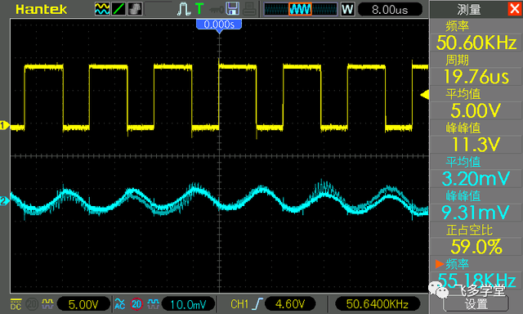Image resolution: width=523 pixels, height=314 pixels.
Task: Click the yellow CH1 probe square-wave icon
Action: [x=47, y=303]
